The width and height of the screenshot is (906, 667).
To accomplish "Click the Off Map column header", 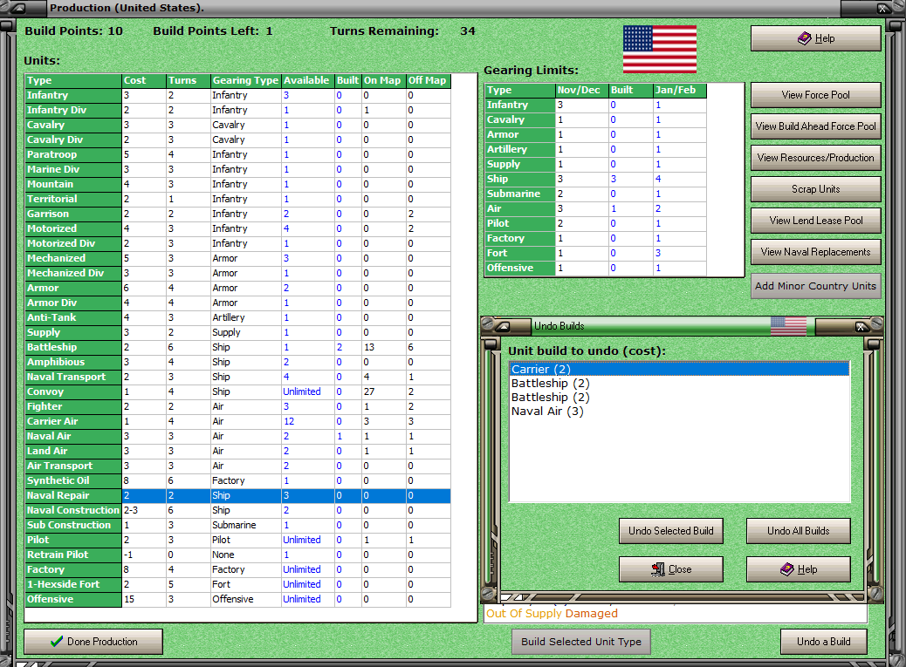I will point(429,81).
